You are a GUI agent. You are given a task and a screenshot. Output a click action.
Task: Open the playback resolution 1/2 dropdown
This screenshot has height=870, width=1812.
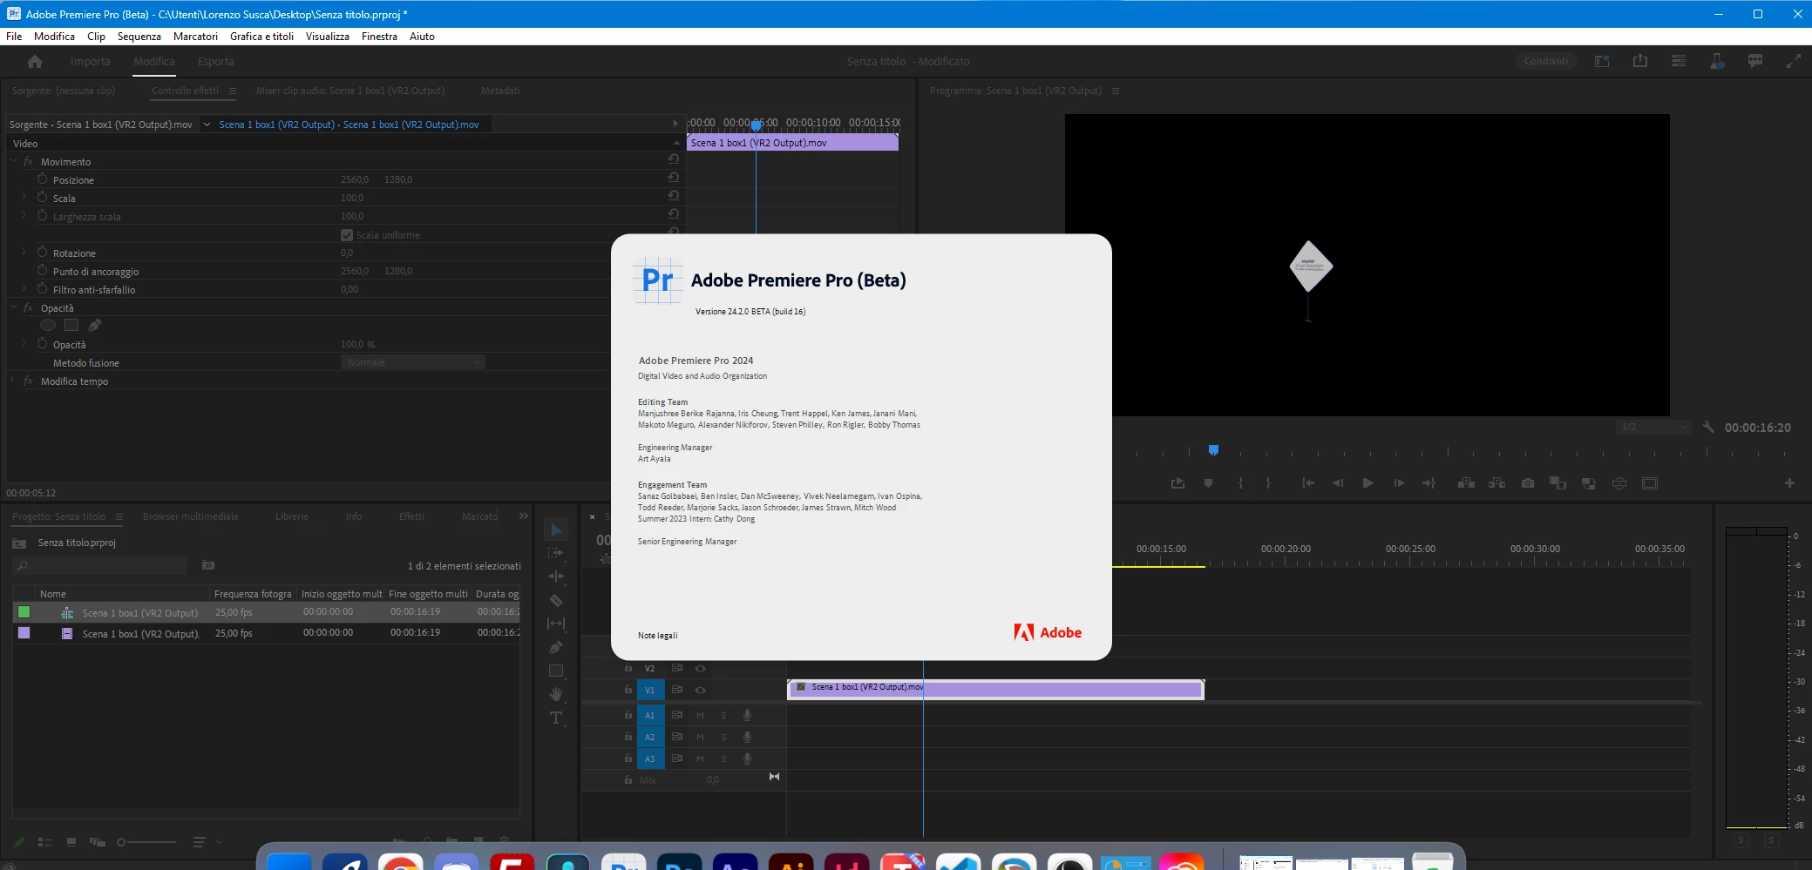[x=1654, y=427]
